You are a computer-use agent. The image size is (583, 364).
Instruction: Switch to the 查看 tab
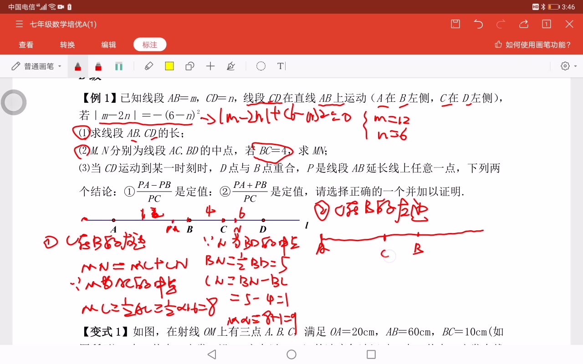point(26,45)
